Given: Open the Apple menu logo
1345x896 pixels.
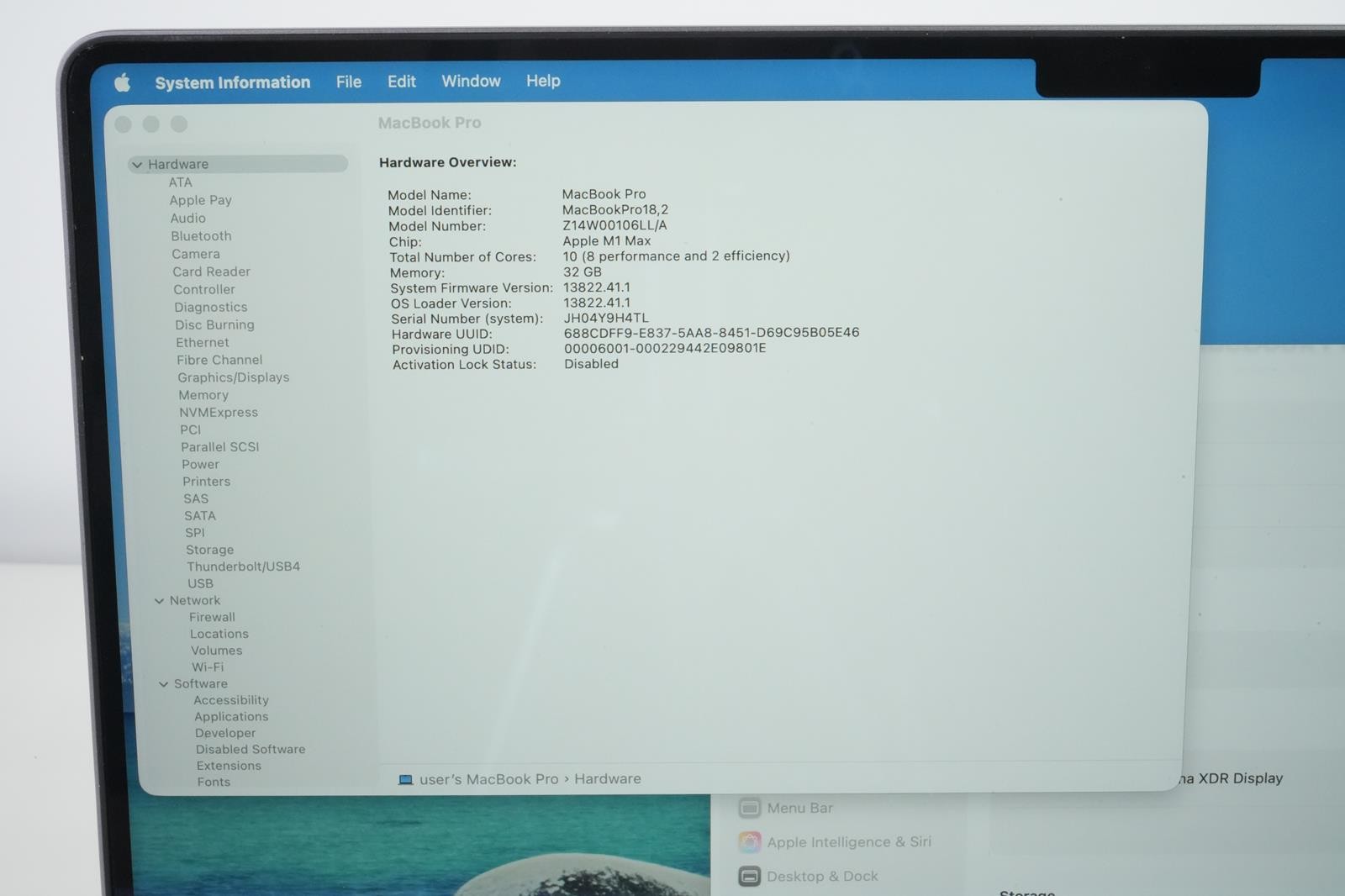Looking at the screenshot, I should pos(123,82).
